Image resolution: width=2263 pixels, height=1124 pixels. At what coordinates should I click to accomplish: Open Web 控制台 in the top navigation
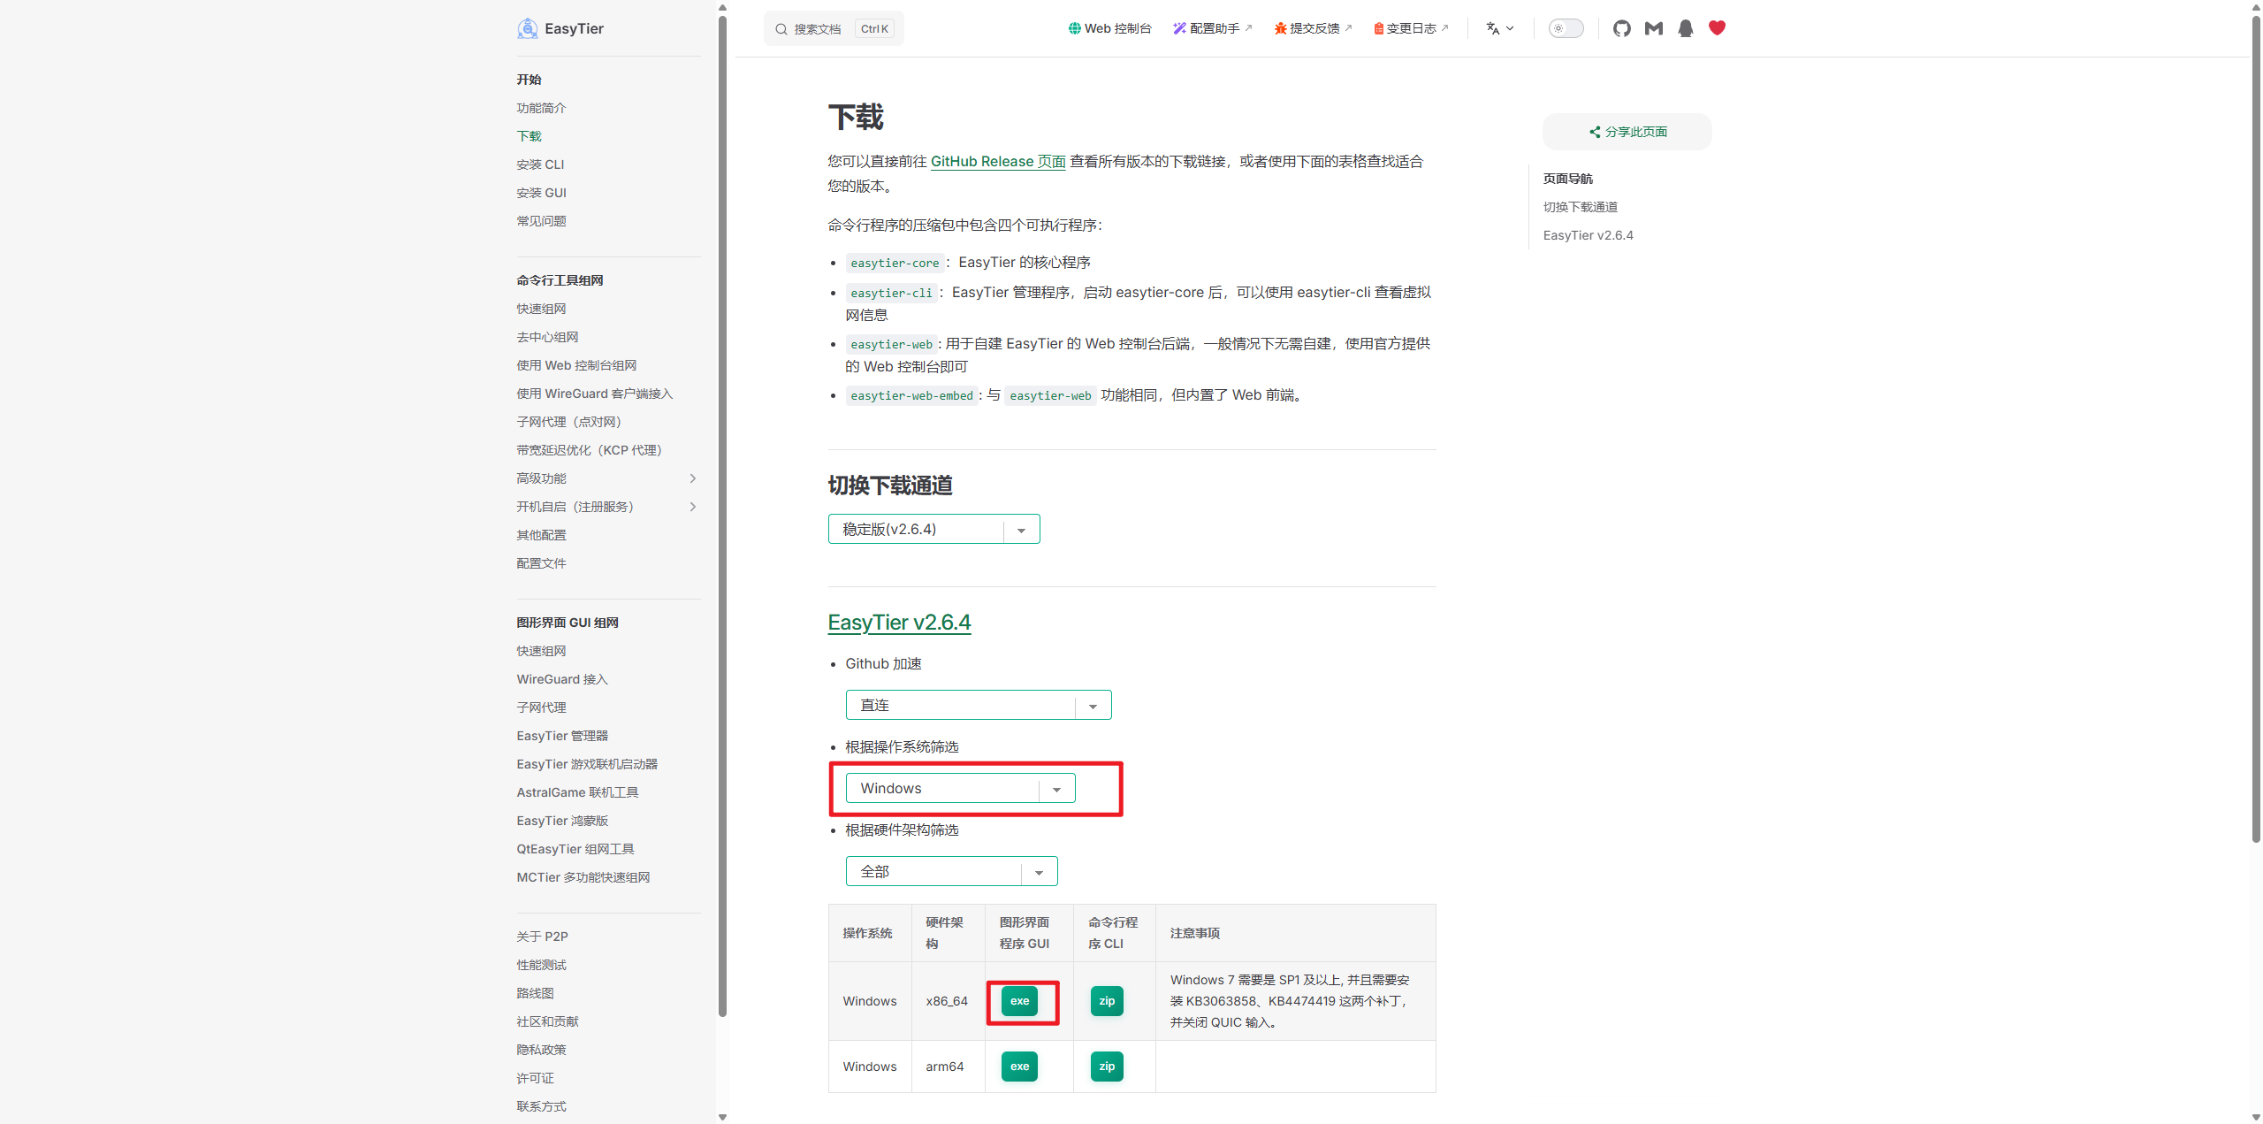click(x=1109, y=28)
